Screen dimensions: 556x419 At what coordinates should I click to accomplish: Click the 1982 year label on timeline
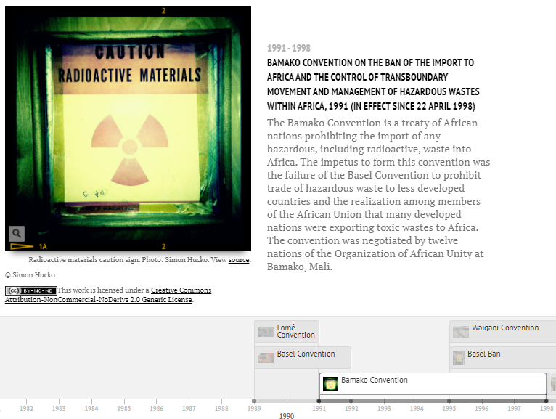(x=26, y=408)
